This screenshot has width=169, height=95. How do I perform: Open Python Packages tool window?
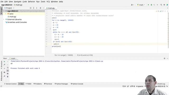[61, 84]
